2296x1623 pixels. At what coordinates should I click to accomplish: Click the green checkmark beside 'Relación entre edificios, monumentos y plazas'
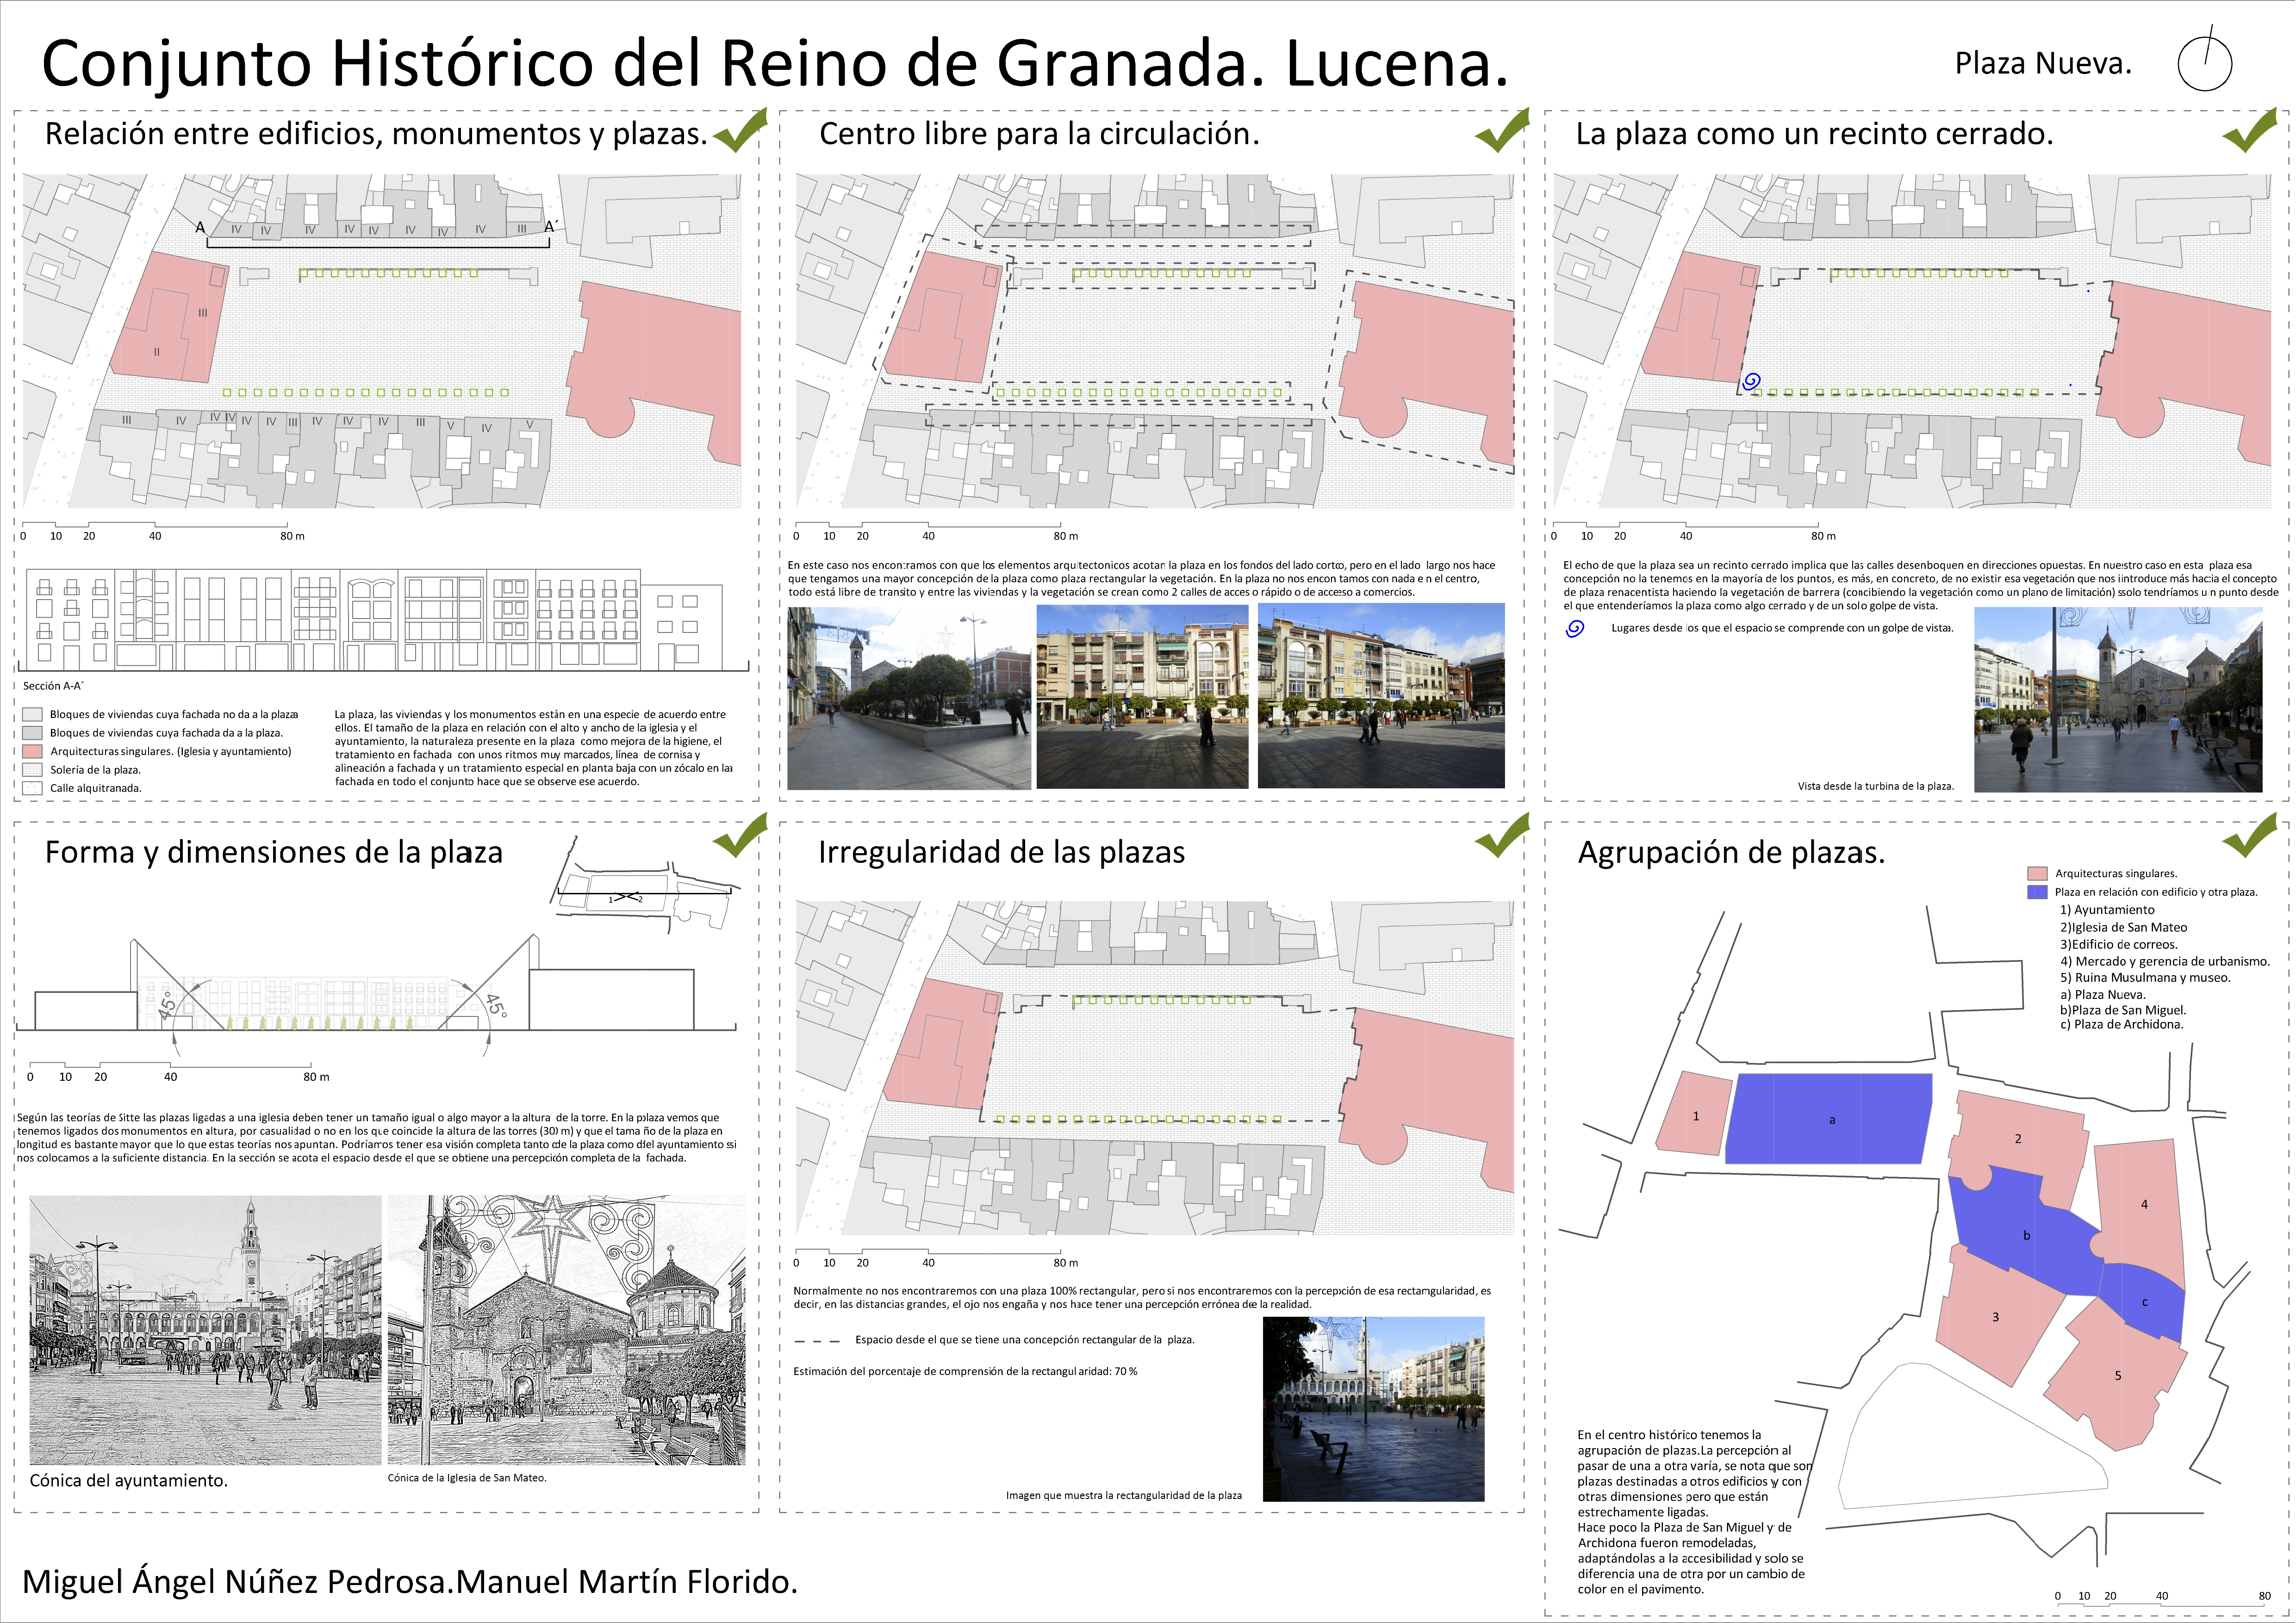pyautogui.click(x=741, y=130)
